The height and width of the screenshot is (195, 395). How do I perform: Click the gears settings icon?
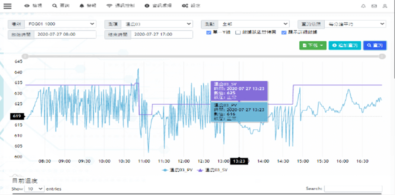[x=185, y=6]
